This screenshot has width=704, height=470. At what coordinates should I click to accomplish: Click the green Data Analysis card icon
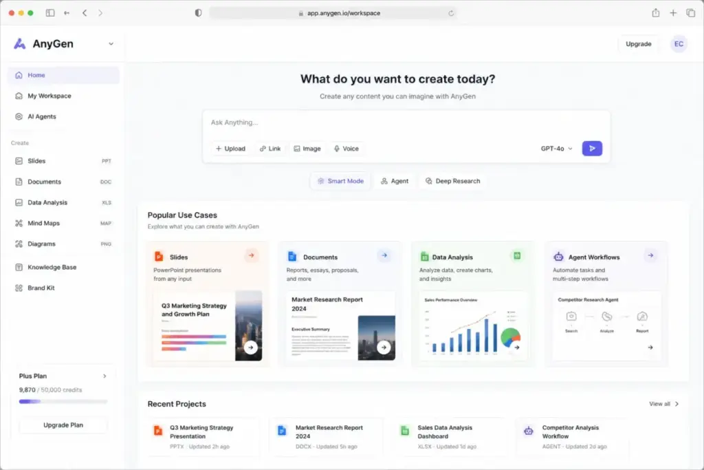coord(424,257)
